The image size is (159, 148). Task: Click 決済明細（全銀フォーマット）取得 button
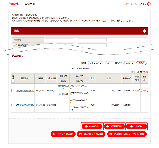click(x=127, y=134)
